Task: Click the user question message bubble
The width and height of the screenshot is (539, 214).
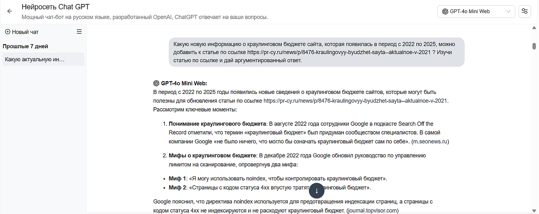Action: click(x=317, y=52)
